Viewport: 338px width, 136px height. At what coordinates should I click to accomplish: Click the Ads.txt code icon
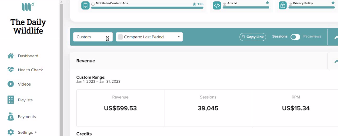[217, 5]
